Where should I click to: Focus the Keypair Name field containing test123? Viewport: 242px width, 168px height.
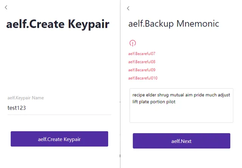pyautogui.click(x=59, y=108)
